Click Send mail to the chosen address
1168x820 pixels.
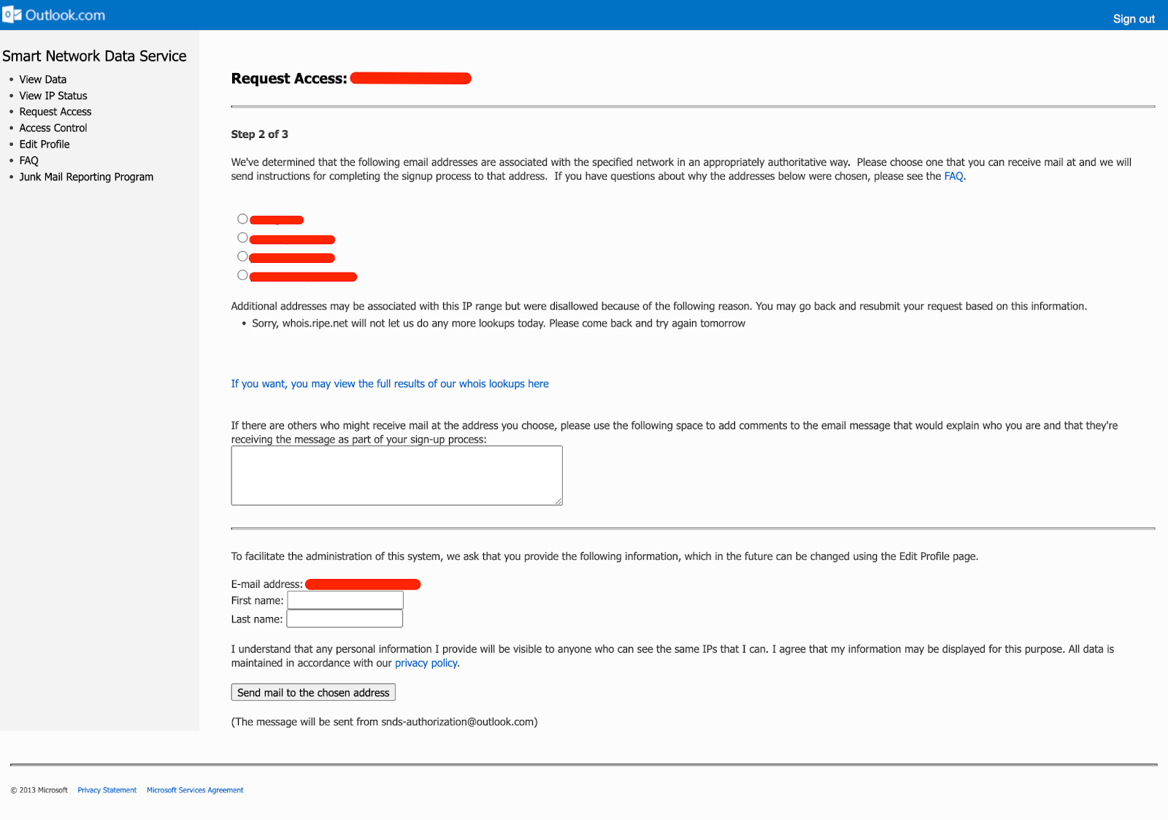313,692
